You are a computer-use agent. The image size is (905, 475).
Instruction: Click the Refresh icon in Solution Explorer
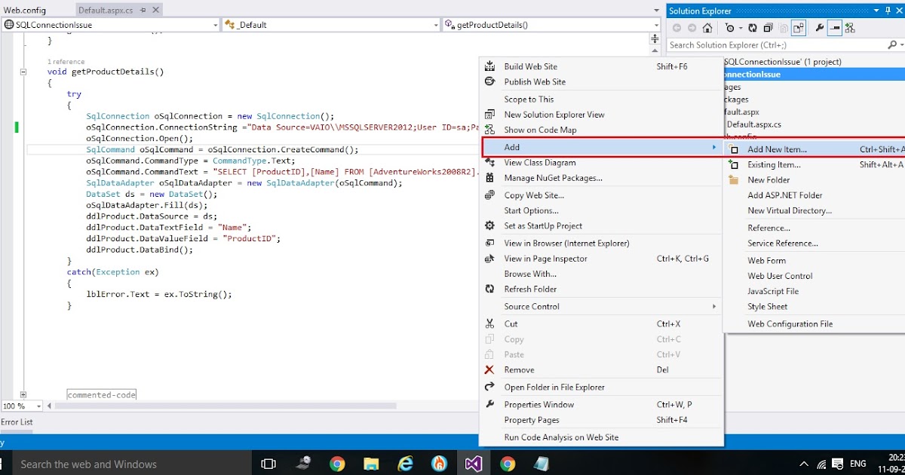pos(752,27)
